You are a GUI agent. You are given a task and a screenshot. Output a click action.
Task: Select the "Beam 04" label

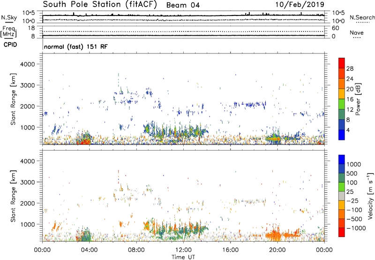tap(183, 5)
